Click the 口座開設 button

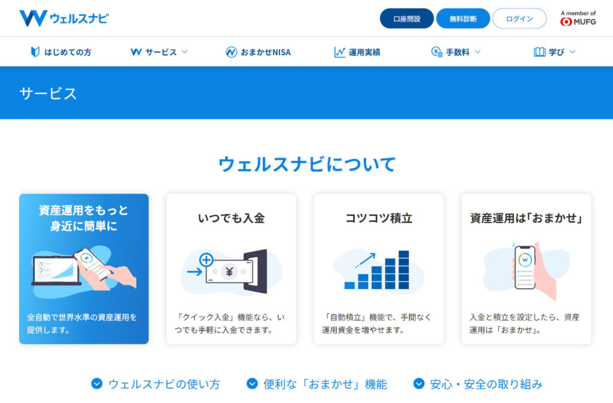coord(406,19)
